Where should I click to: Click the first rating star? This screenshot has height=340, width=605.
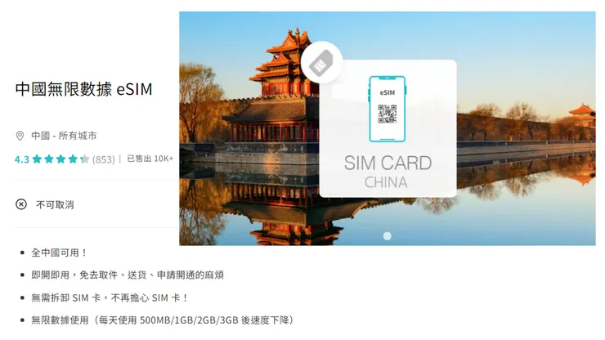[x=37, y=159]
